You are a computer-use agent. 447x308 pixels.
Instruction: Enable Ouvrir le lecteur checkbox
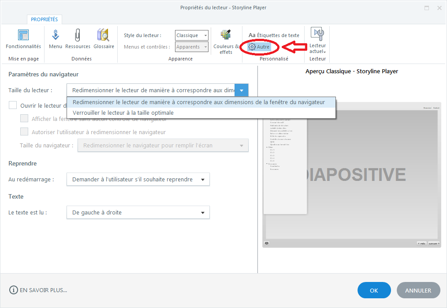pyautogui.click(x=13, y=105)
